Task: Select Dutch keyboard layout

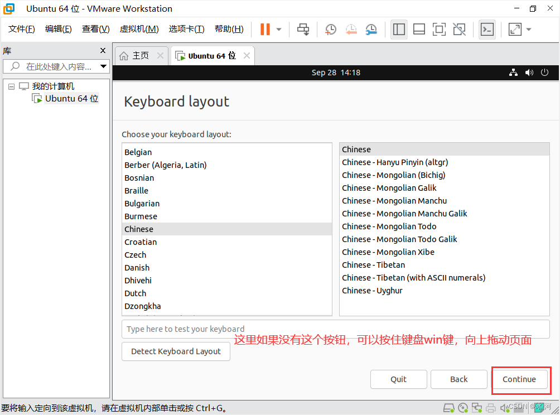Action: click(x=227, y=293)
